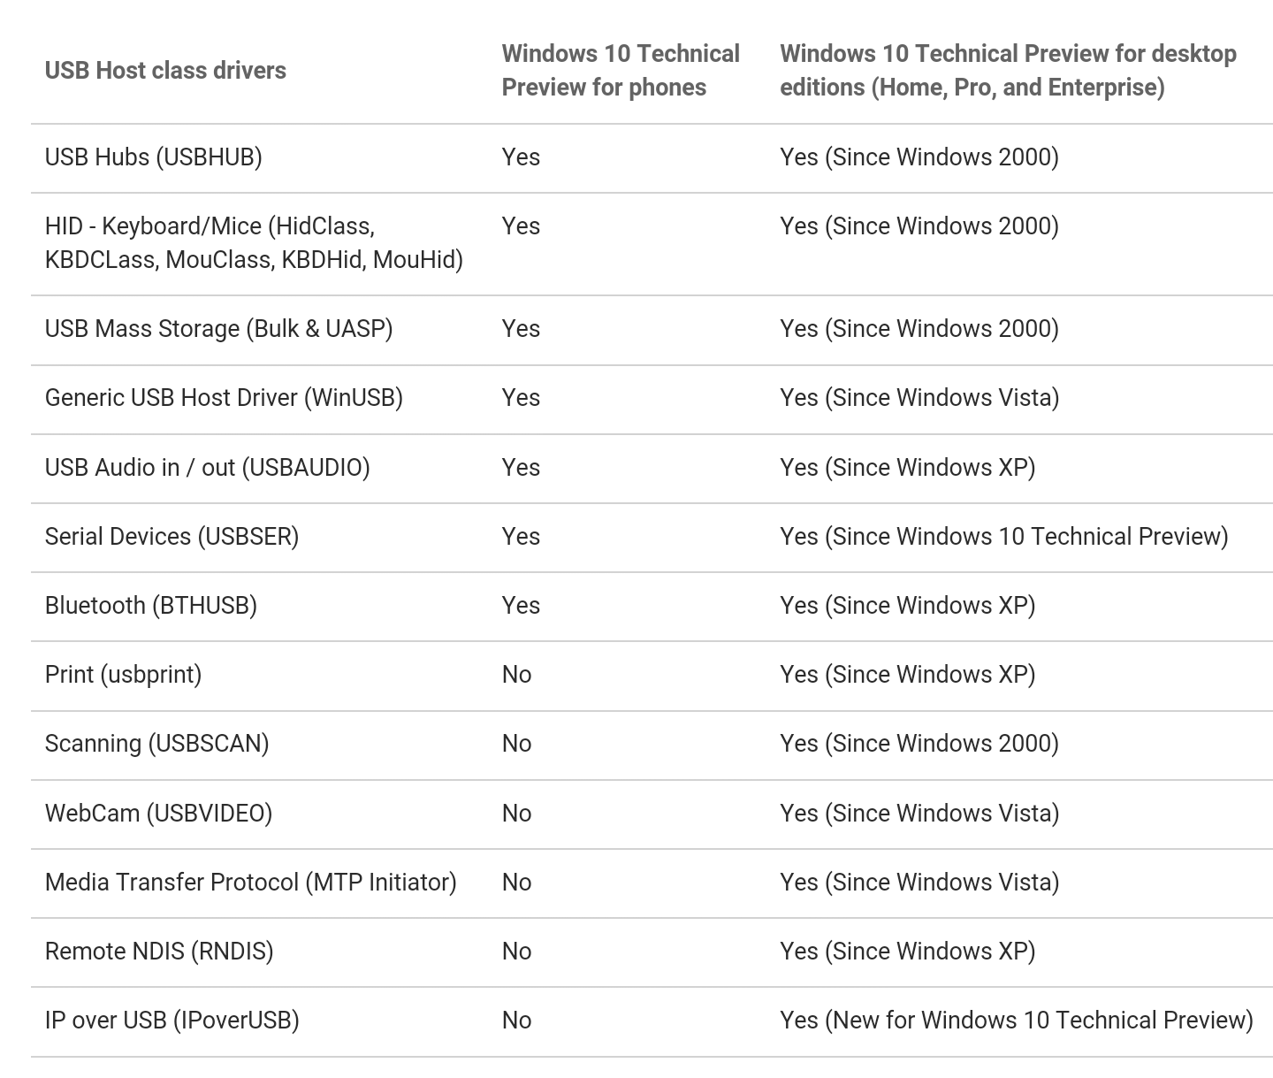Image resolution: width=1273 pixels, height=1078 pixels.
Task: Select USB Mass Storage (Bulk & UASP) text
Action: click(x=219, y=329)
